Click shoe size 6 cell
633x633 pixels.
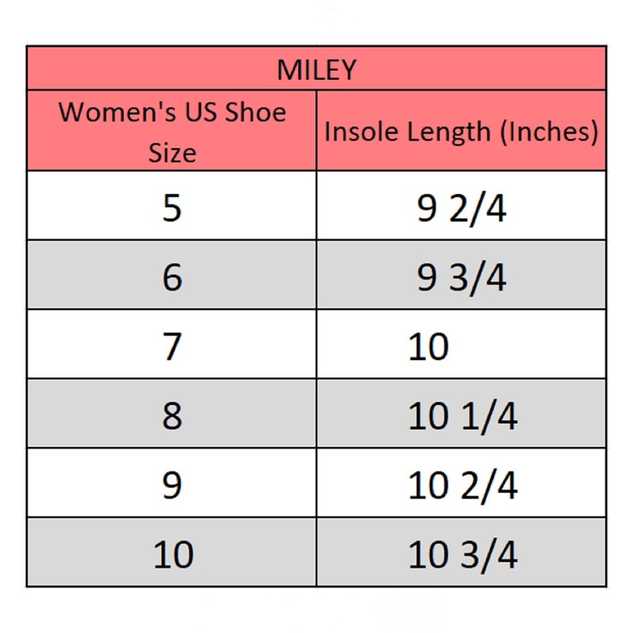172,277
